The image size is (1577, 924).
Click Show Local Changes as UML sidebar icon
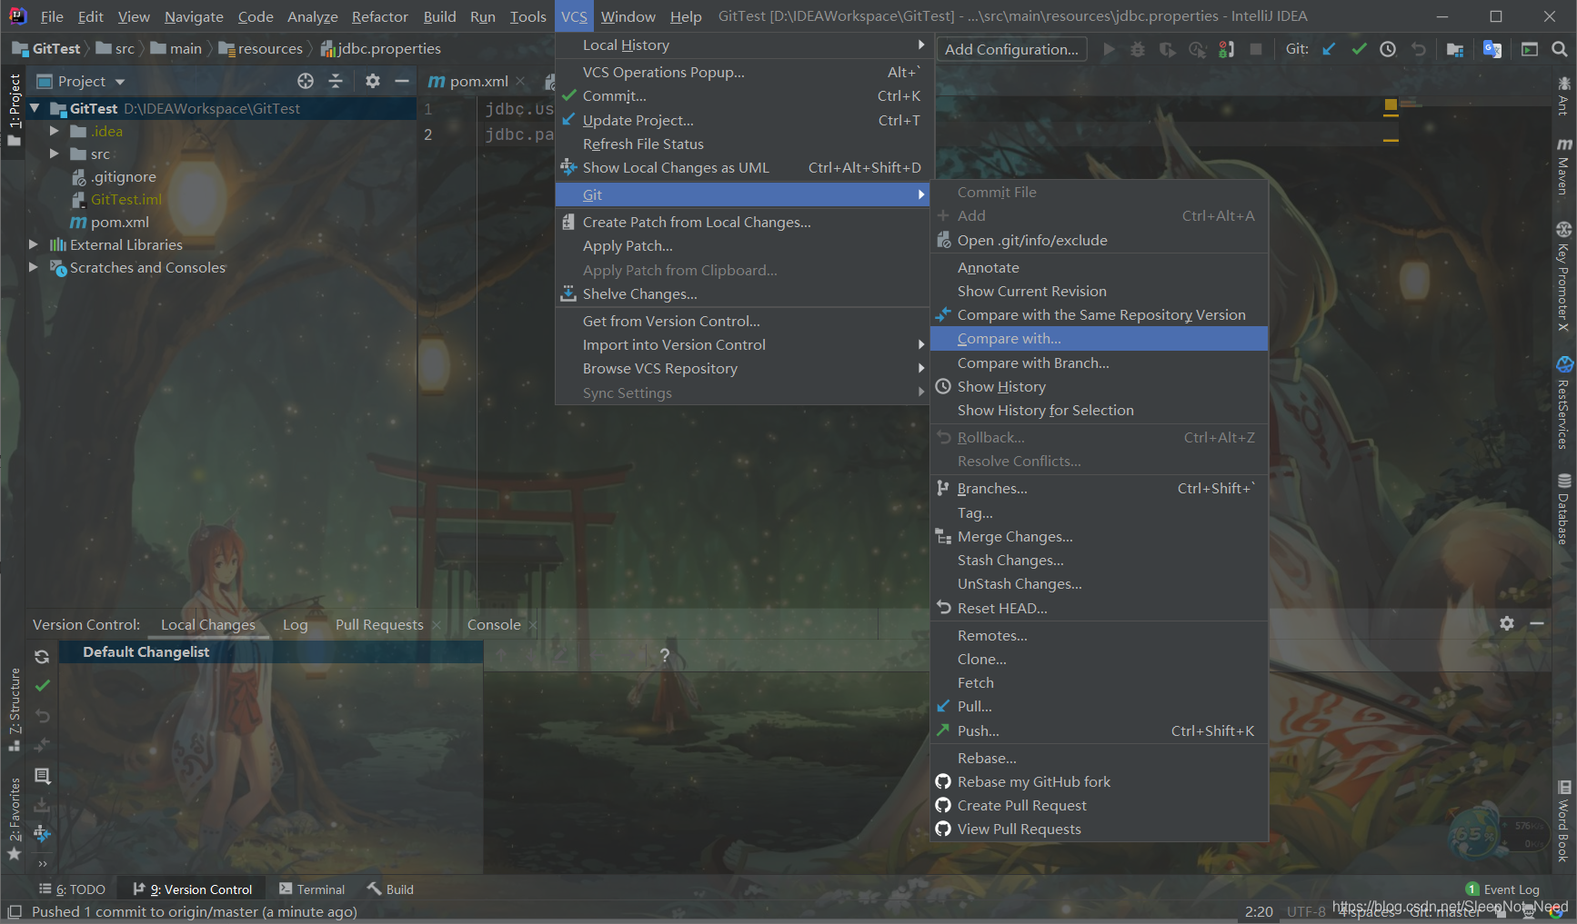pos(42,834)
